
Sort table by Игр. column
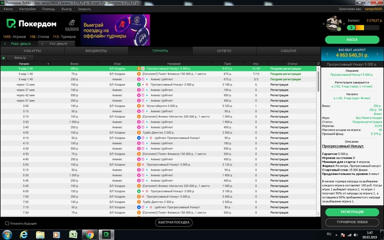click(x=256, y=64)
